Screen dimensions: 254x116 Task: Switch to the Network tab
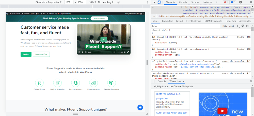[x=208, y=2]
